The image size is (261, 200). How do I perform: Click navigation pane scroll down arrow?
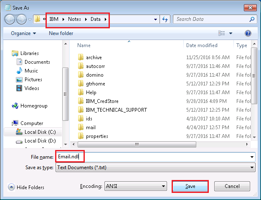[x=66, y=144]
